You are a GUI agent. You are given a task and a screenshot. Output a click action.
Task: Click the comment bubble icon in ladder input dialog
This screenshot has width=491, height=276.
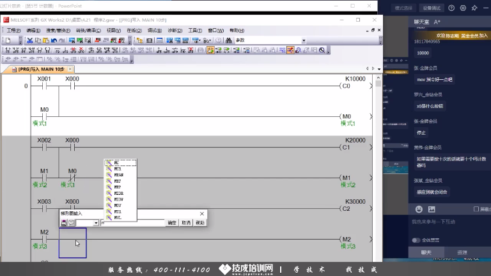[72, 223]
